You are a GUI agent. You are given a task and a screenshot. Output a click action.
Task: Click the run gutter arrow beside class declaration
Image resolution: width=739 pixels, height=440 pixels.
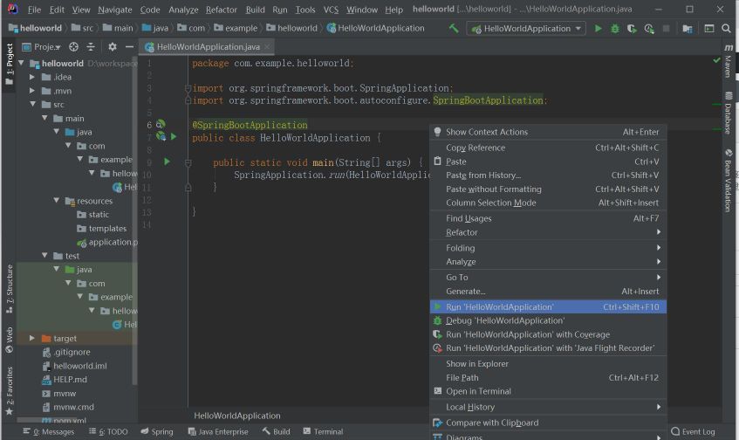tap(174, 137)
